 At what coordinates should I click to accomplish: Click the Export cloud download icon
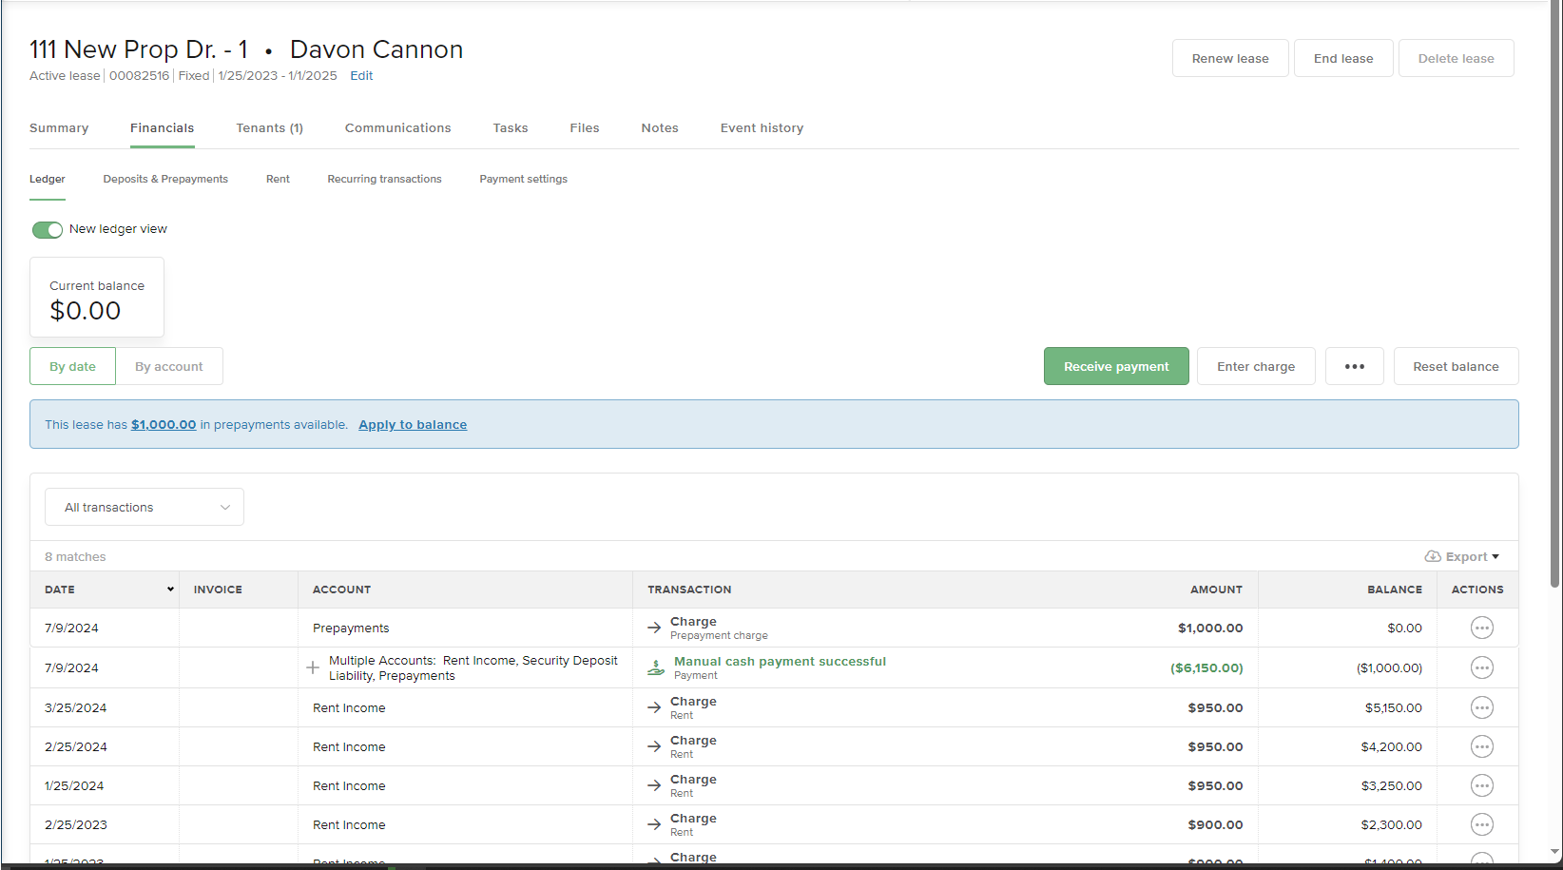pyautogui.click(x=1433, y=556)
